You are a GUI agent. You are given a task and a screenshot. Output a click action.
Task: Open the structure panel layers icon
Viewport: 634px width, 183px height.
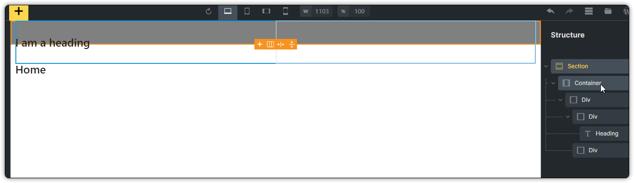589,12
